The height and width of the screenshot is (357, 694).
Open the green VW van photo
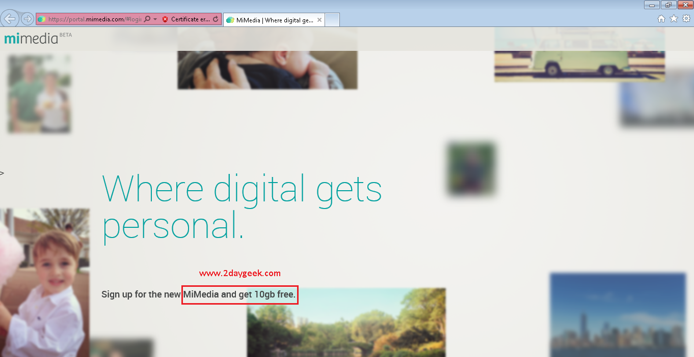click(579, 54)
